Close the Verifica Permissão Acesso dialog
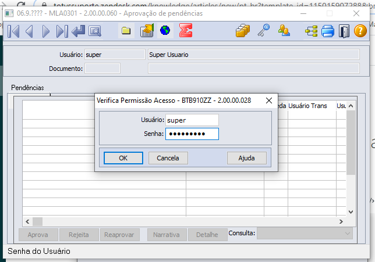 tap(269, 101)
